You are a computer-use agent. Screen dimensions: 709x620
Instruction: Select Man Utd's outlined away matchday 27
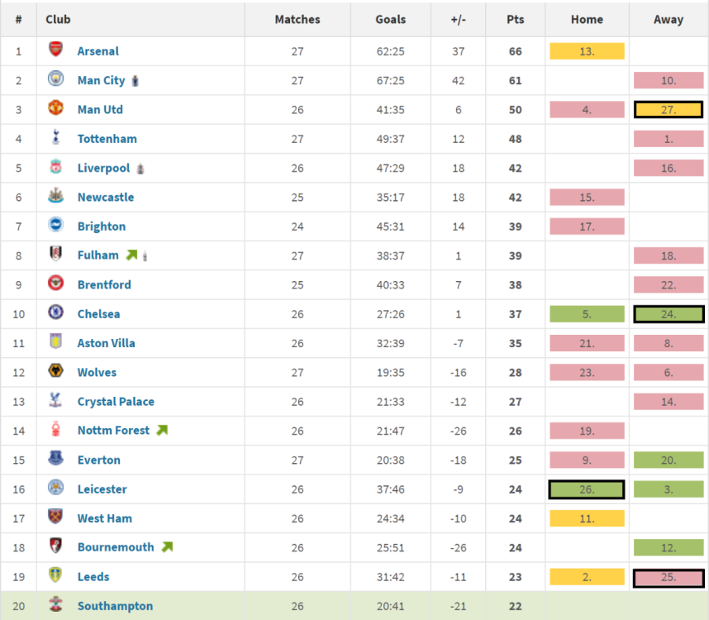pyautogui.click(x=669, y=109)
